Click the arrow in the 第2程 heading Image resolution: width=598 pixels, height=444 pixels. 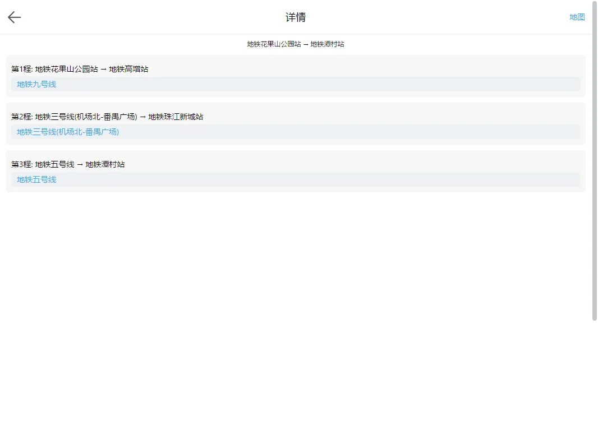[142, 117]
